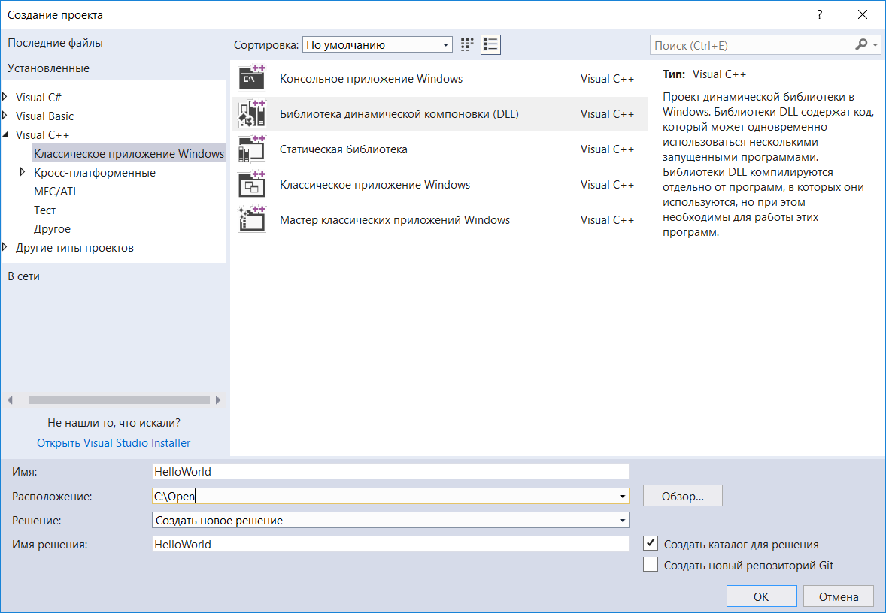This screenshot has height=613, width=886.
Task: Expand the Visual Basic tree node
Action: 5,116
